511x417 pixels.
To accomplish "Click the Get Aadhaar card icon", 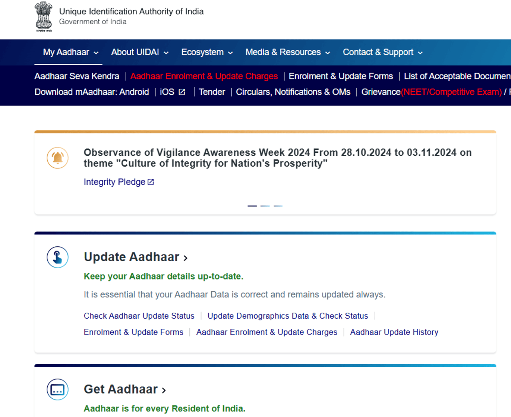I will point(57,389).
